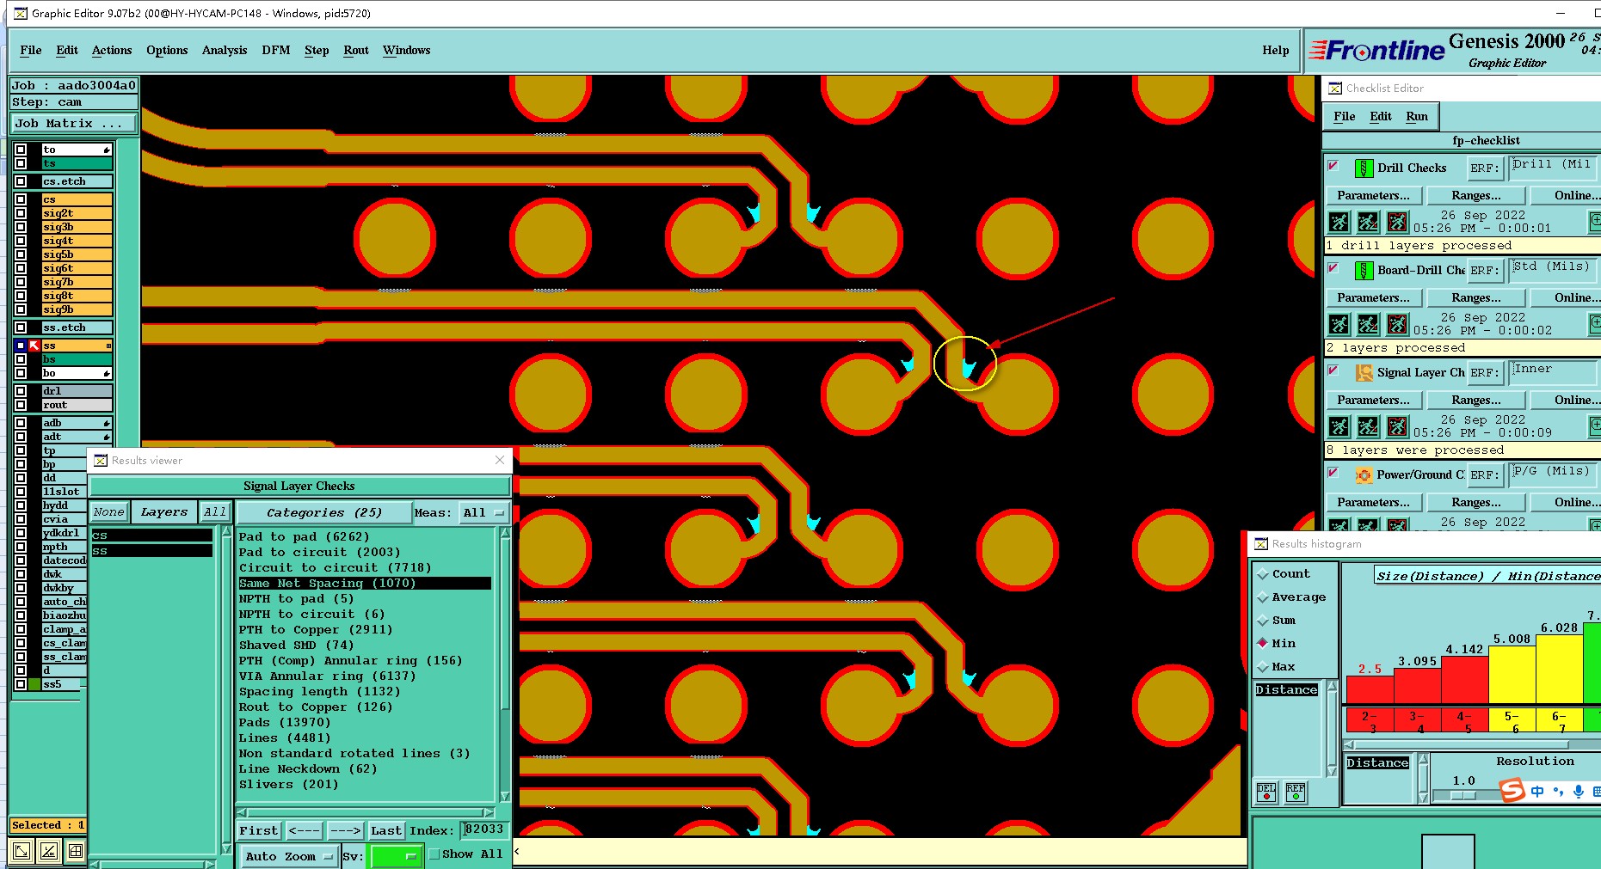Open the File menu in Graphic Editor
Image resolution: width=1601 pixels, height=869 pixels.
point(31,51)
